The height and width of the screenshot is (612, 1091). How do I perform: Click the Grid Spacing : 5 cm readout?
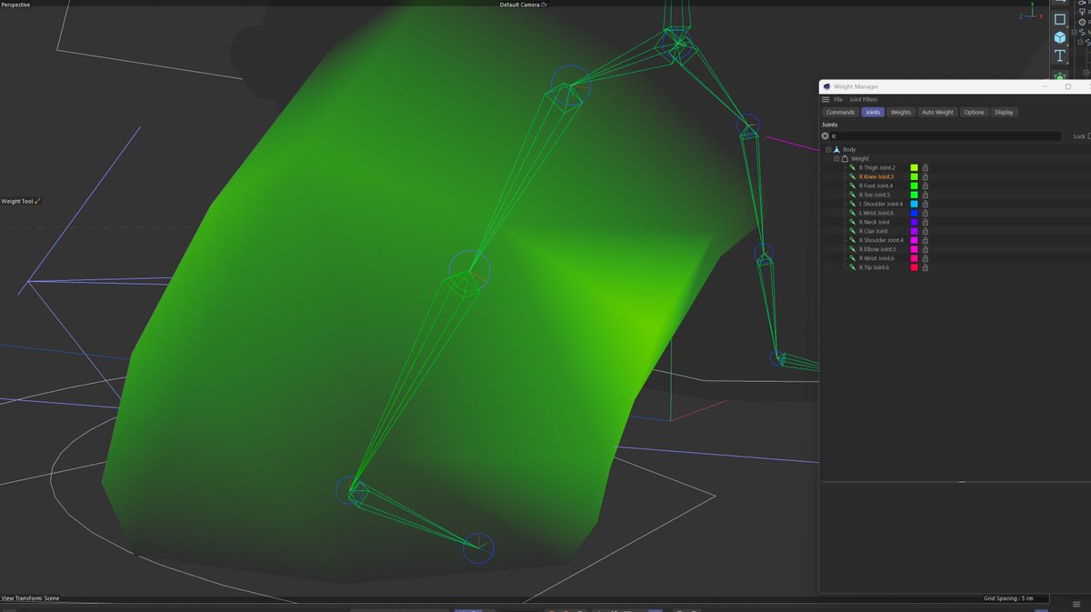point(1008,598)
